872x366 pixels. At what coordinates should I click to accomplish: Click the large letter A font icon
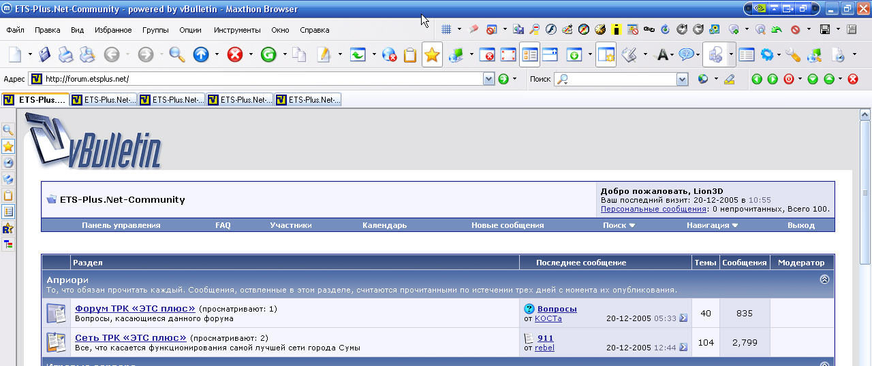click(660, 55)
